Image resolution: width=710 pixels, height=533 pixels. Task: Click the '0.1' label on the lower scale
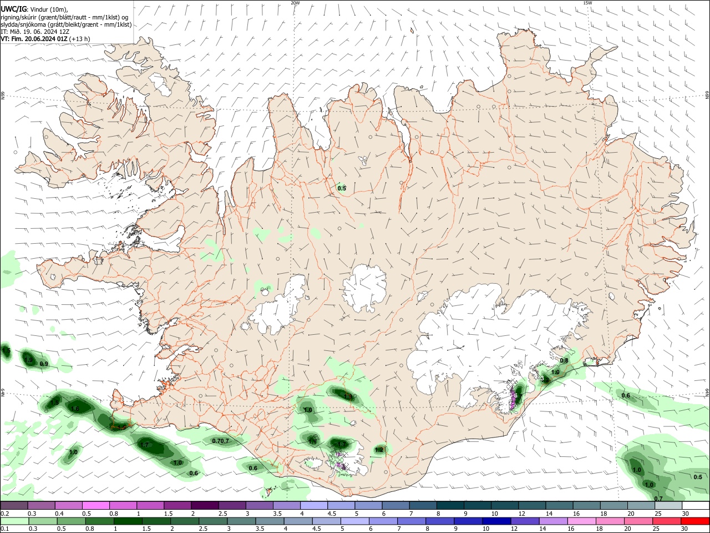5,529
